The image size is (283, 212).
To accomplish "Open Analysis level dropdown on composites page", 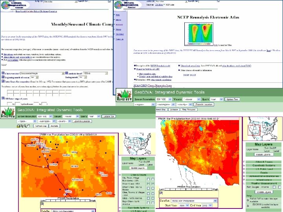I will tap(95, 73).
